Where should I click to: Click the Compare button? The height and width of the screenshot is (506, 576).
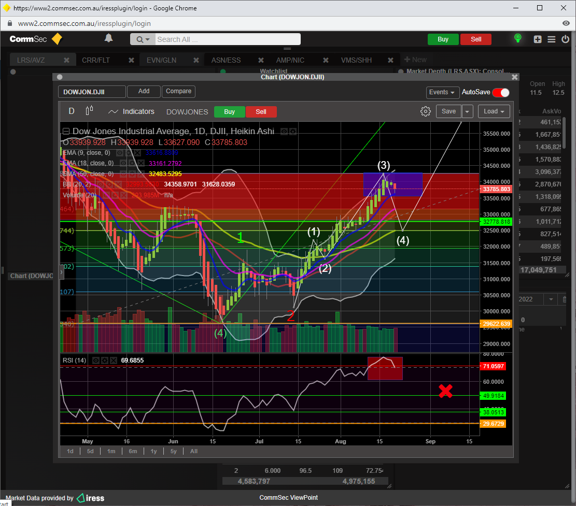pos(178,91)
